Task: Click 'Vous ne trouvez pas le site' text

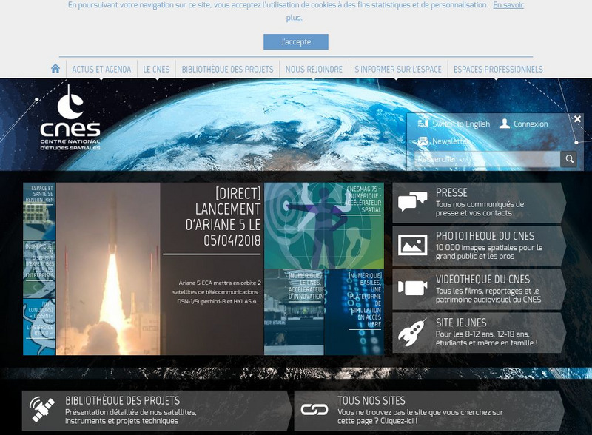Action: click(x=420, y=417)
